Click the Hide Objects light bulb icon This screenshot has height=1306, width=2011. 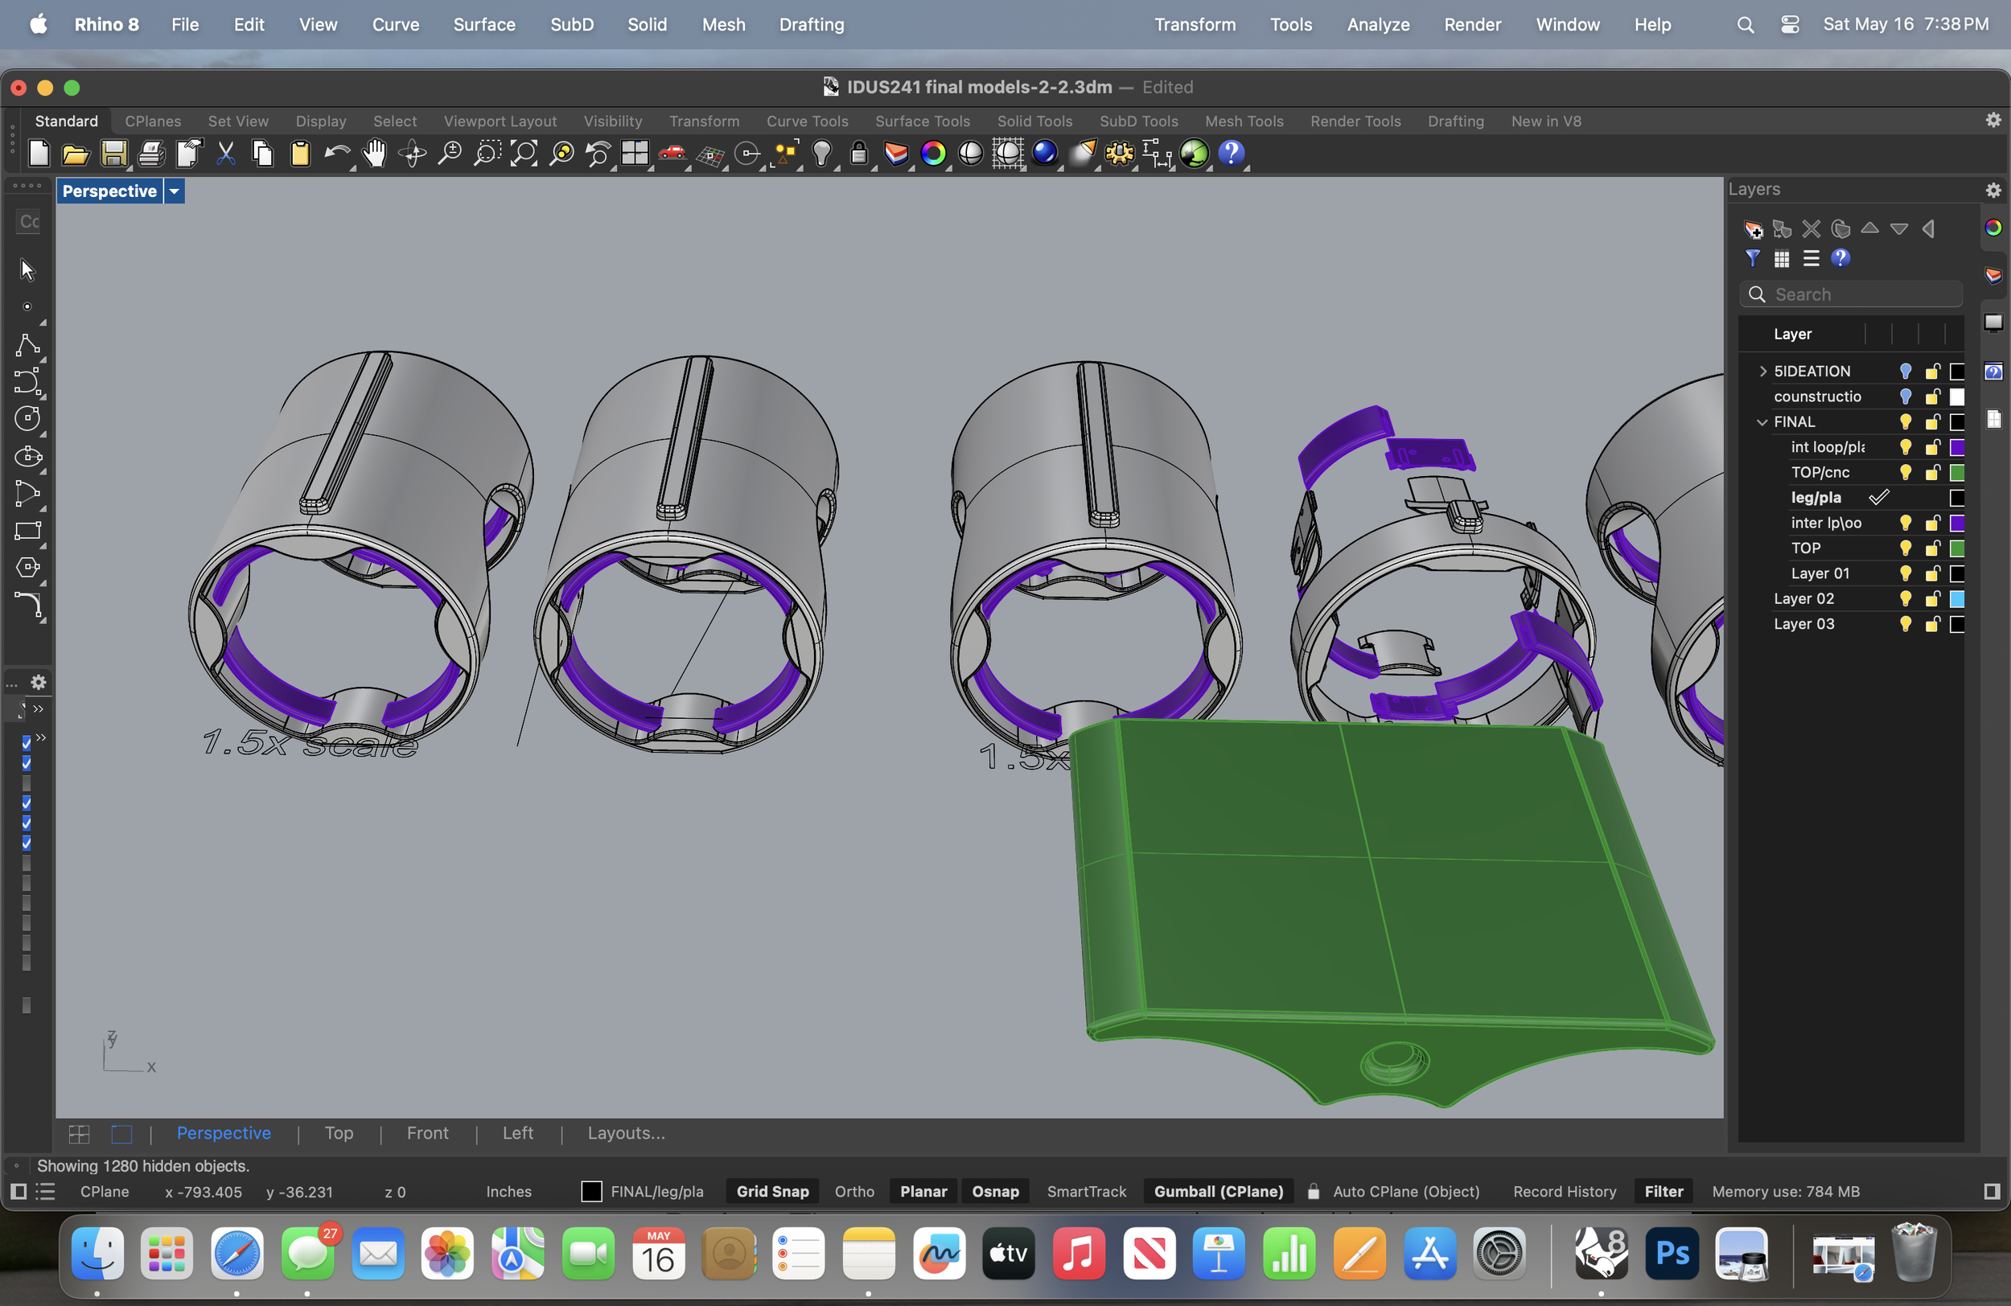(x=821, y=154)
